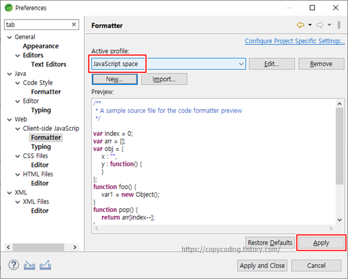Click the tree horizontal scrollbar thumb
Screen dimensions: 348x279
pos(38,247)
